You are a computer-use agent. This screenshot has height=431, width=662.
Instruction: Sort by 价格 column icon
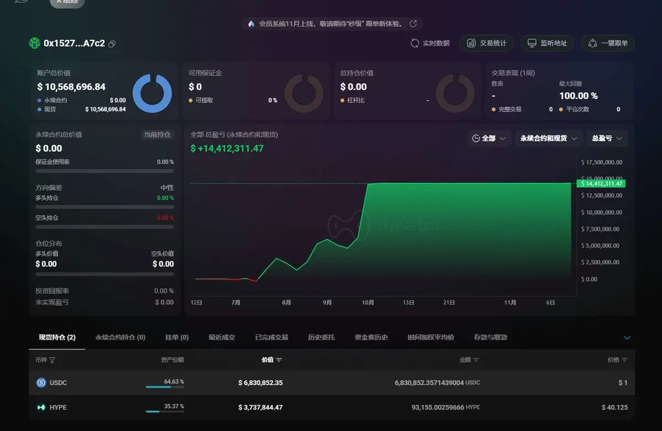click(624, 360)
